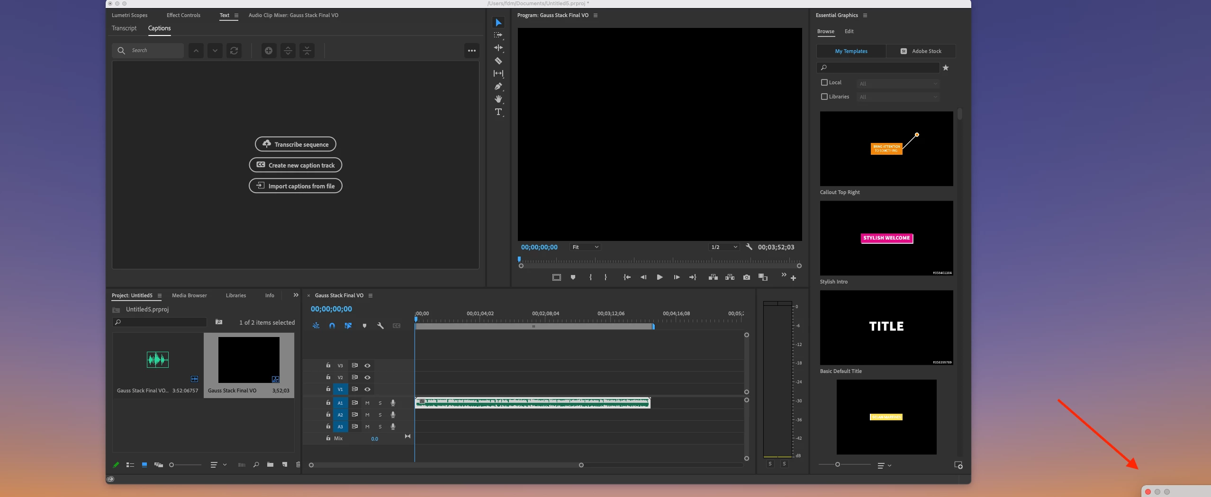
Task: Click the Play button in Program monitor
Action: pyautogui.click(x=660, y=277)
